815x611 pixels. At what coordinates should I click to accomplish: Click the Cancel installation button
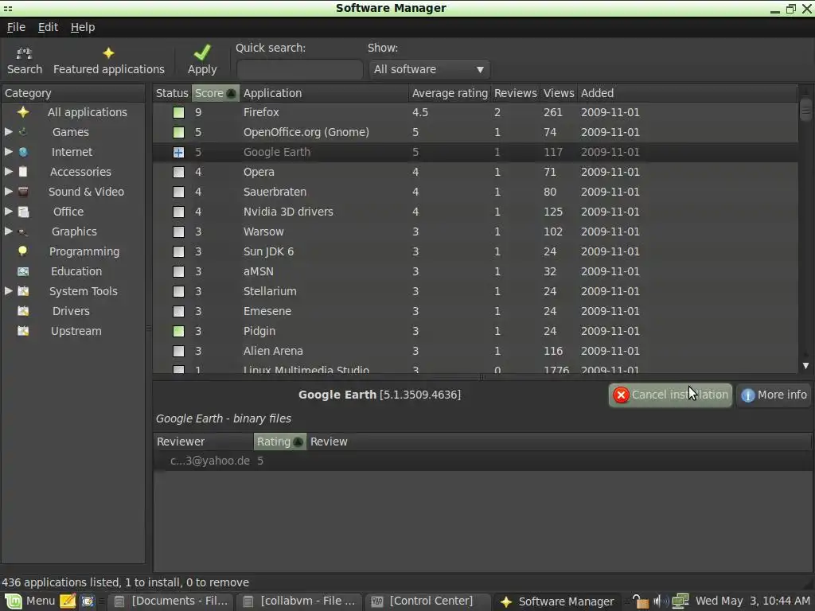point(670,395)
